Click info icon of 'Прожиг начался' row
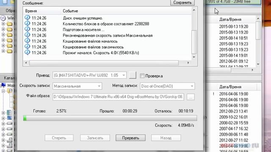The width and height of the screenshot is (271, 152). (27, 52)
